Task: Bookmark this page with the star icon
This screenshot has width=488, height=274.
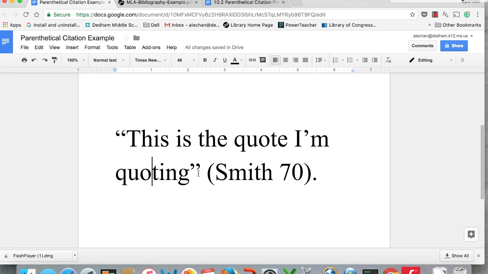Action: tap(413, 14)
